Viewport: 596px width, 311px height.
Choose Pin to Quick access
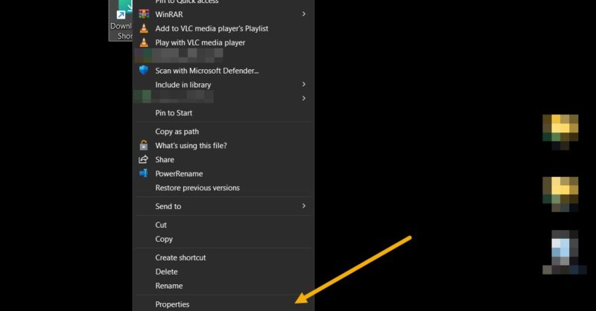[223, 2]
